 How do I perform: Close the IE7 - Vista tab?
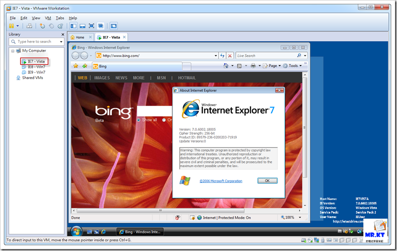coord(124,37)
